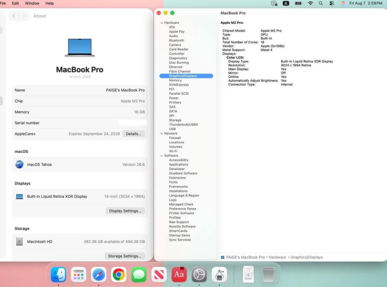Open System Information icon in Dock
Screen dimensions: 387x287
point(219,274)
